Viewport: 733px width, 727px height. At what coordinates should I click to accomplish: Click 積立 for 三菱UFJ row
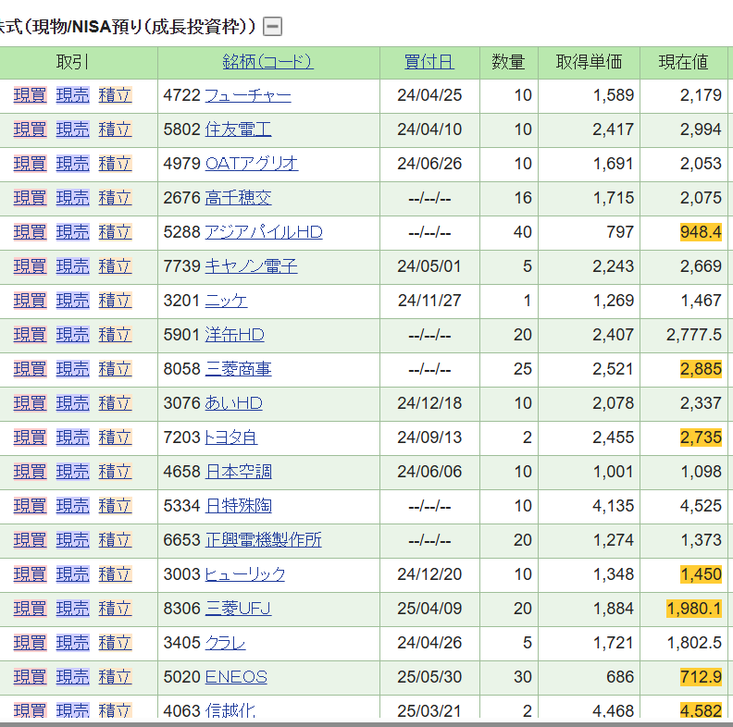(115, 609)
